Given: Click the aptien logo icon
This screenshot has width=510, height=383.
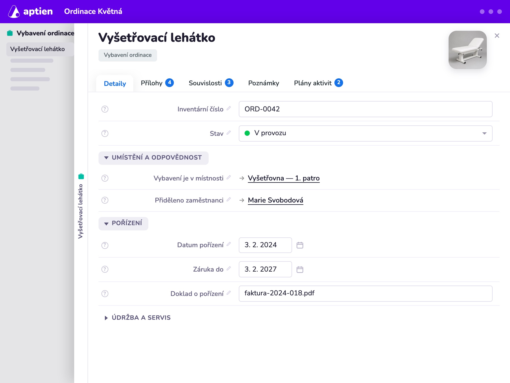Looking at the screenshot, I should (x=14, y=12).
